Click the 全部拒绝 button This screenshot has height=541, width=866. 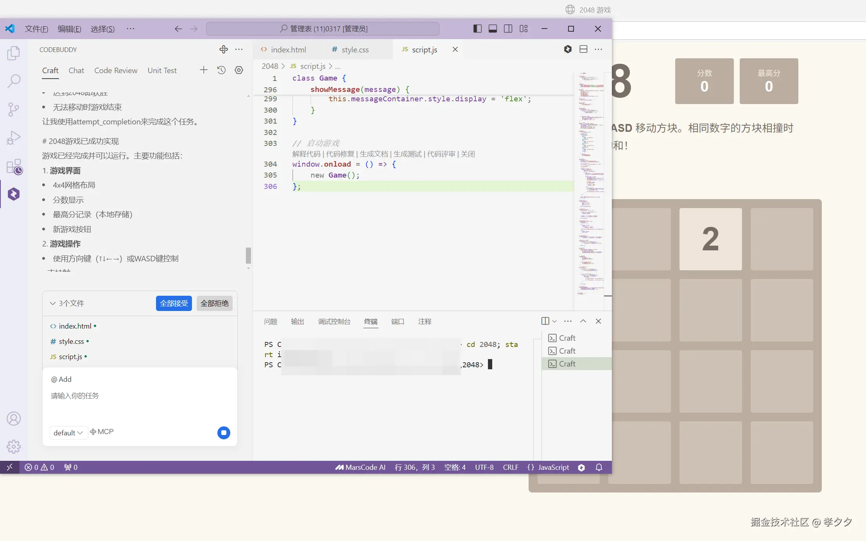coord(214,303)
